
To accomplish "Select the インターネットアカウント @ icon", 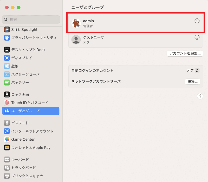I will coord(7,131).
